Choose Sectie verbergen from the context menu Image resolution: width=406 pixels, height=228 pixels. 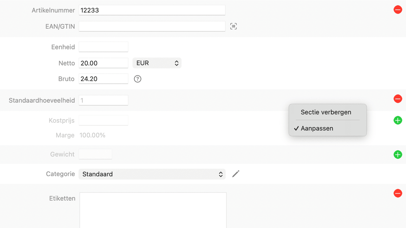click(x=326, y=112)
